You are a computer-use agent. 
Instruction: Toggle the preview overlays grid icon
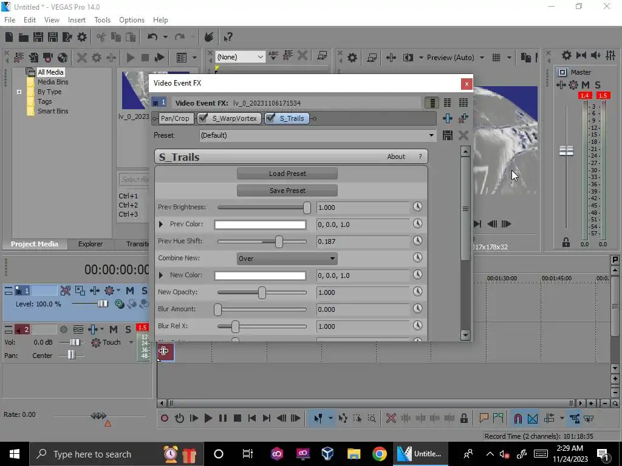click(x=496, y=58)
